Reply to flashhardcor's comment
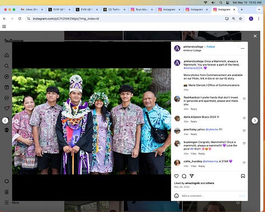The image size is (265, 212). tap(194, 109)
